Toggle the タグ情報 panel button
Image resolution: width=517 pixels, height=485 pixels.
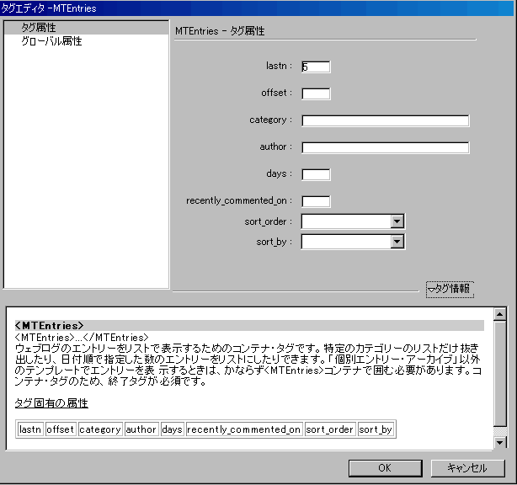coord(450,289)
